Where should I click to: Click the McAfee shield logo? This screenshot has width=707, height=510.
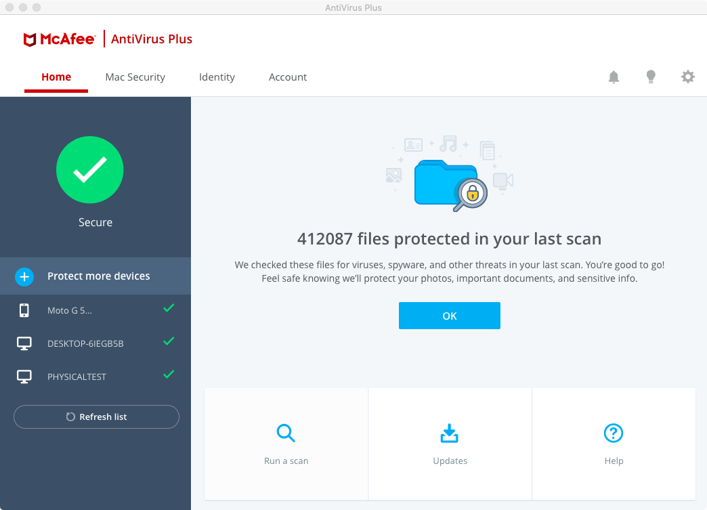pyautogui.click(x=30, y=39)
